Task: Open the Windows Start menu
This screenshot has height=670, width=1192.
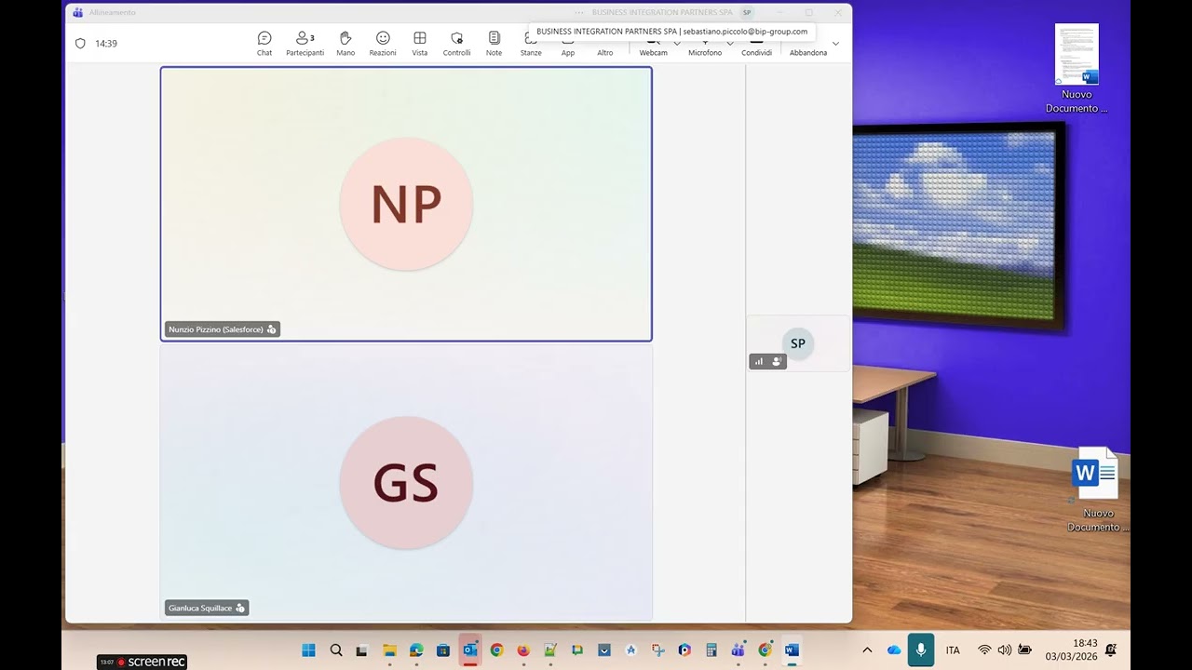Action: pos(308,650)
